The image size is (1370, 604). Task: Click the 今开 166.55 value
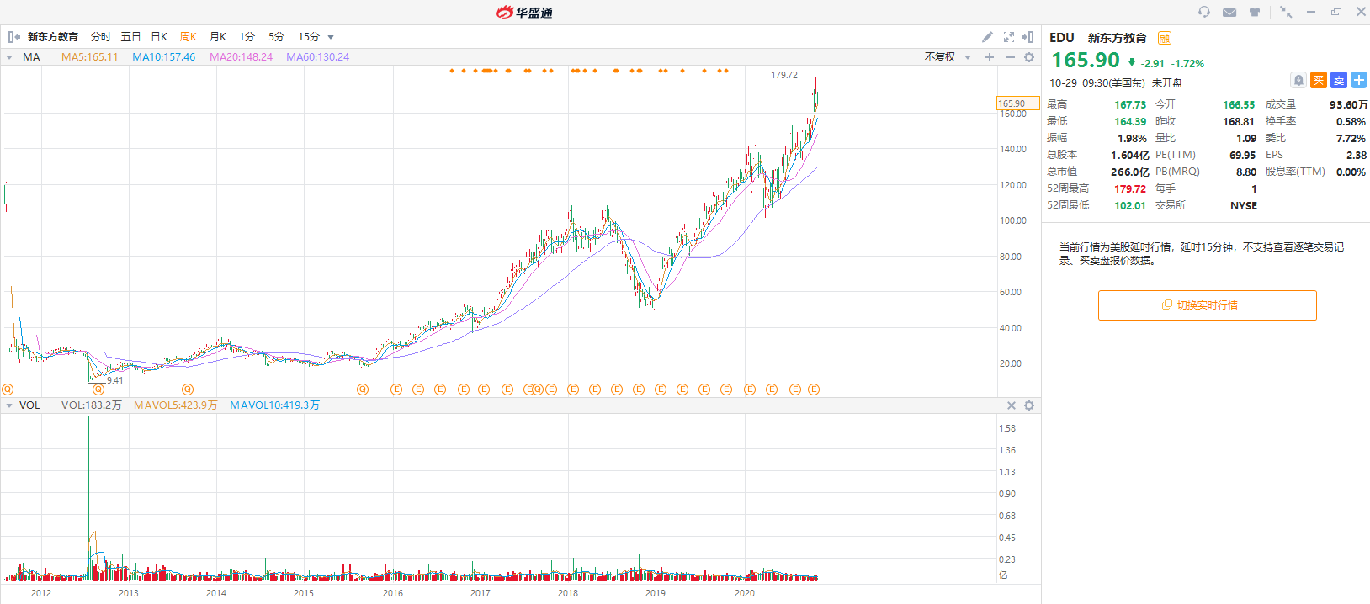pos(1239,104)
